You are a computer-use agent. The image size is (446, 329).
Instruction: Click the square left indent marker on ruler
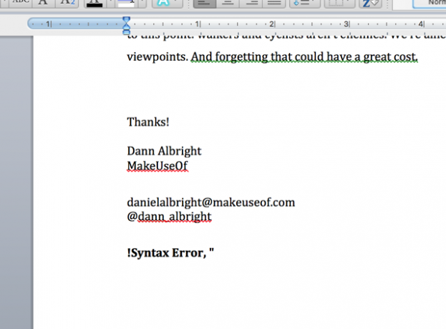[126, 32]
